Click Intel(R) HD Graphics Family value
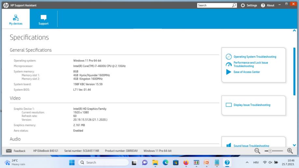 (x=90, y=109)
